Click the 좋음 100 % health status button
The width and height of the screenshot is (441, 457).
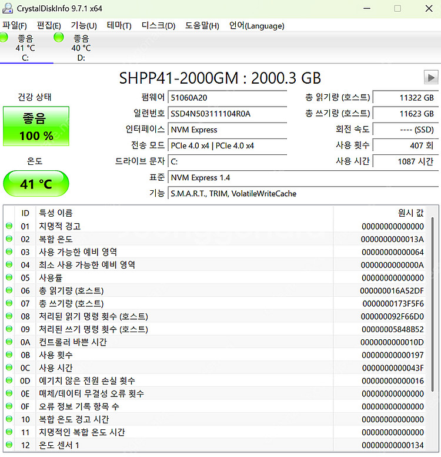pos(36,126)
